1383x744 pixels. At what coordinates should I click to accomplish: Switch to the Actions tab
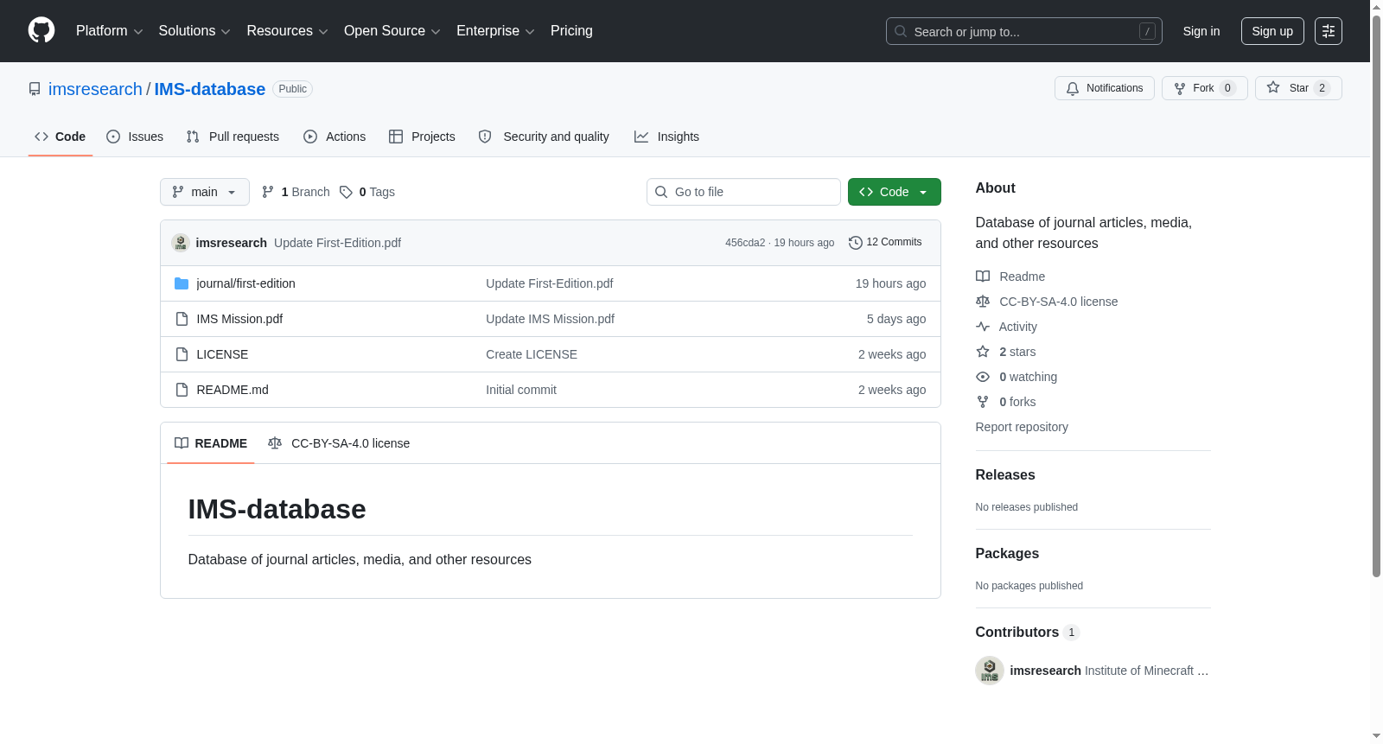tap(335, 137)
